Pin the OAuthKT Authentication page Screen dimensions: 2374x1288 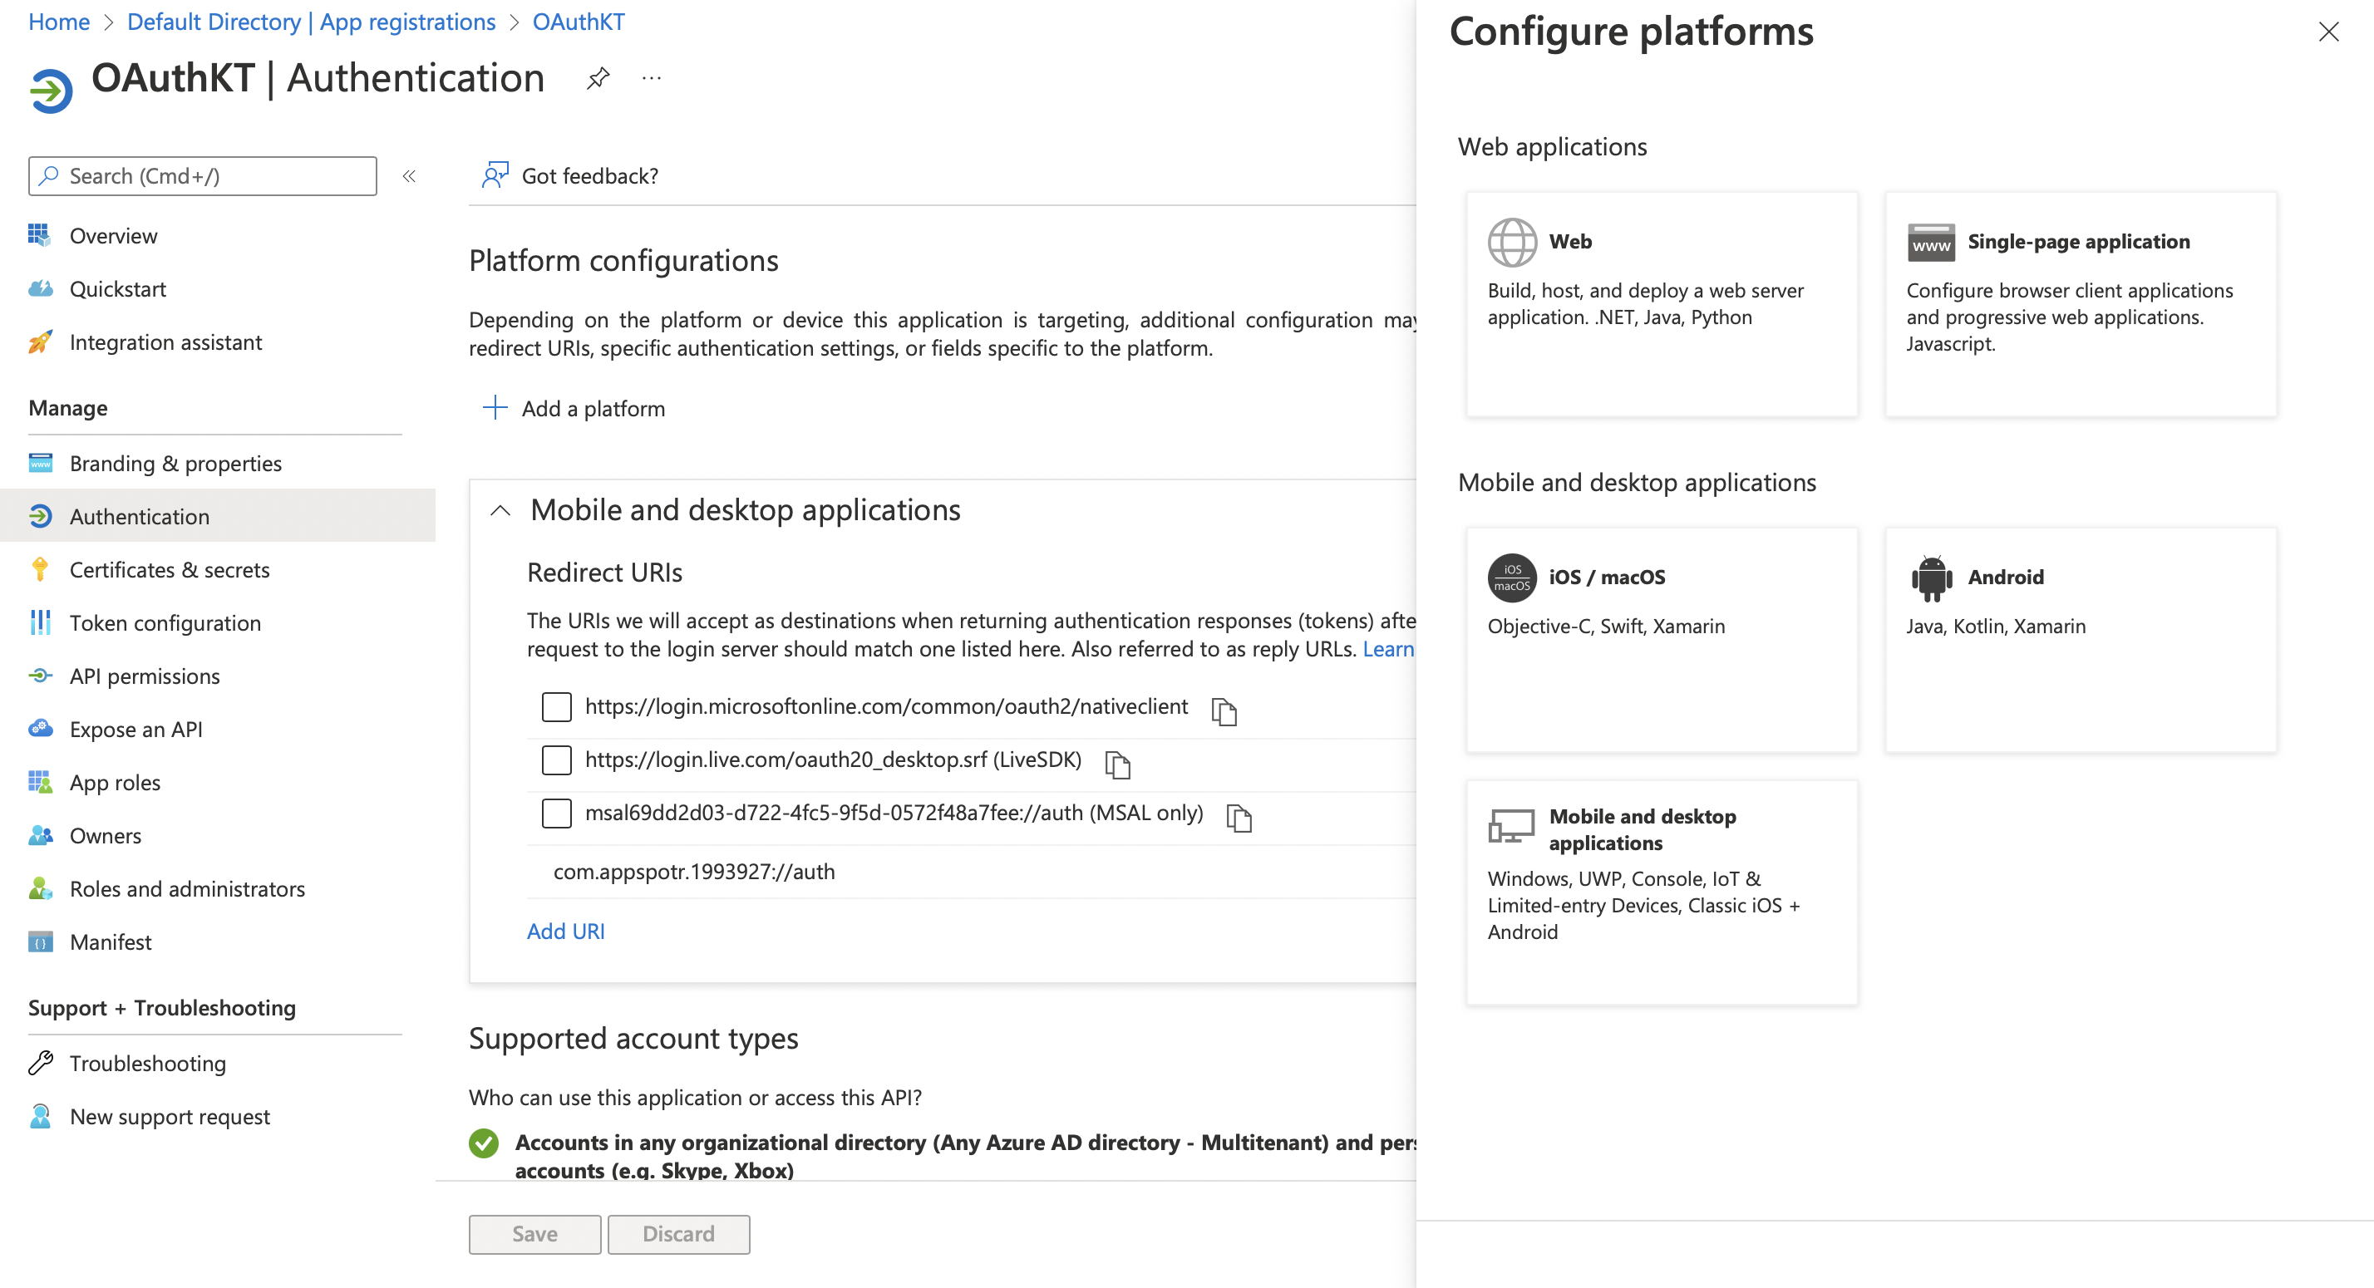point(598,79)
